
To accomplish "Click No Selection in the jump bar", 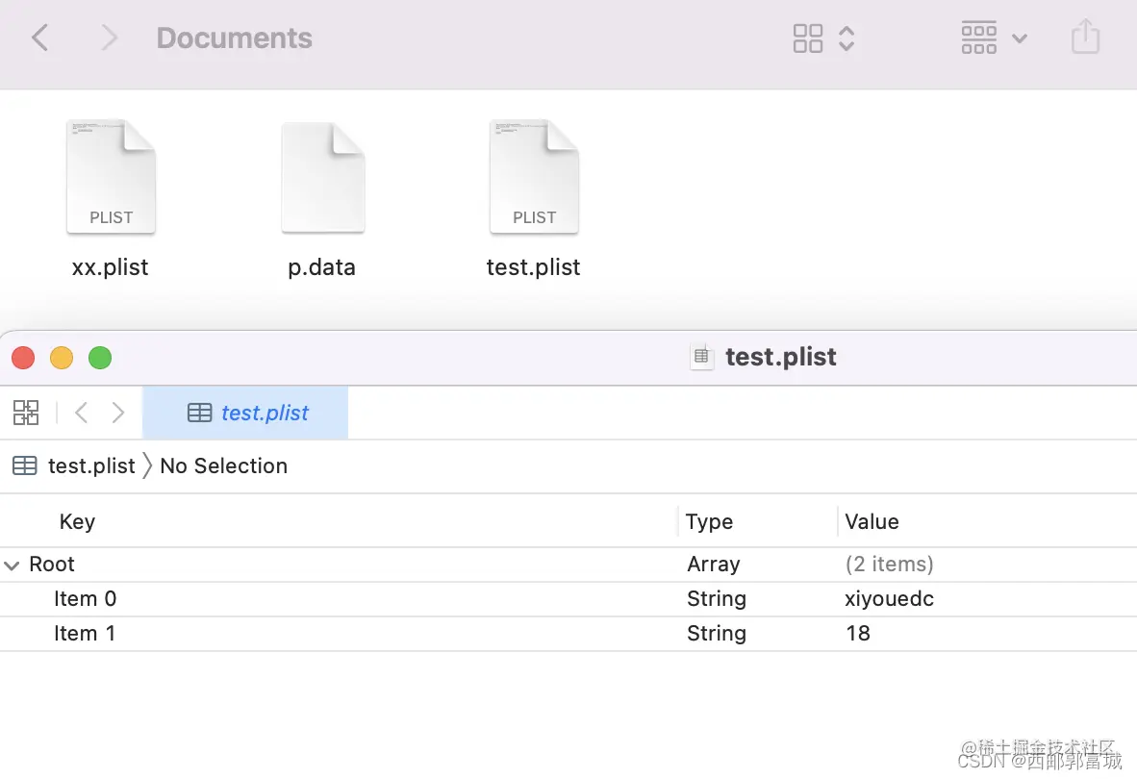I will [x=223, y=466].
